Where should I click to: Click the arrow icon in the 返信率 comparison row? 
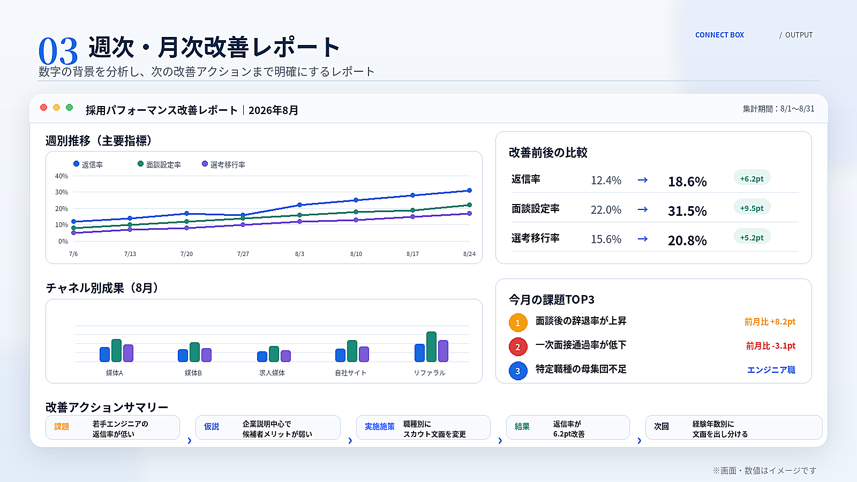point(643,180)
